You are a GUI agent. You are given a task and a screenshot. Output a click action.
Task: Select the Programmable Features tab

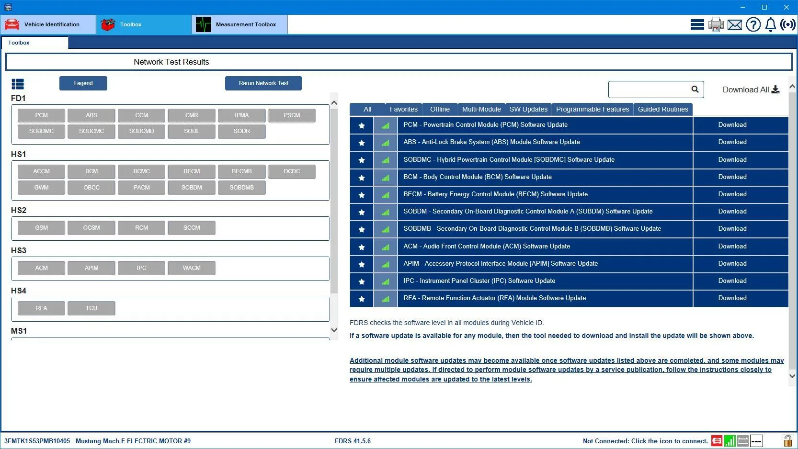pyautogui.click(x=593, y=109)
